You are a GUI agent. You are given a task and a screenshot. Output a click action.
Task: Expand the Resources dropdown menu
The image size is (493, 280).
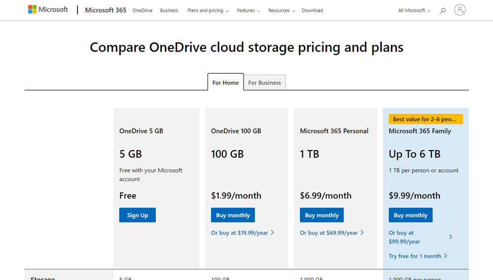(282, 10)
